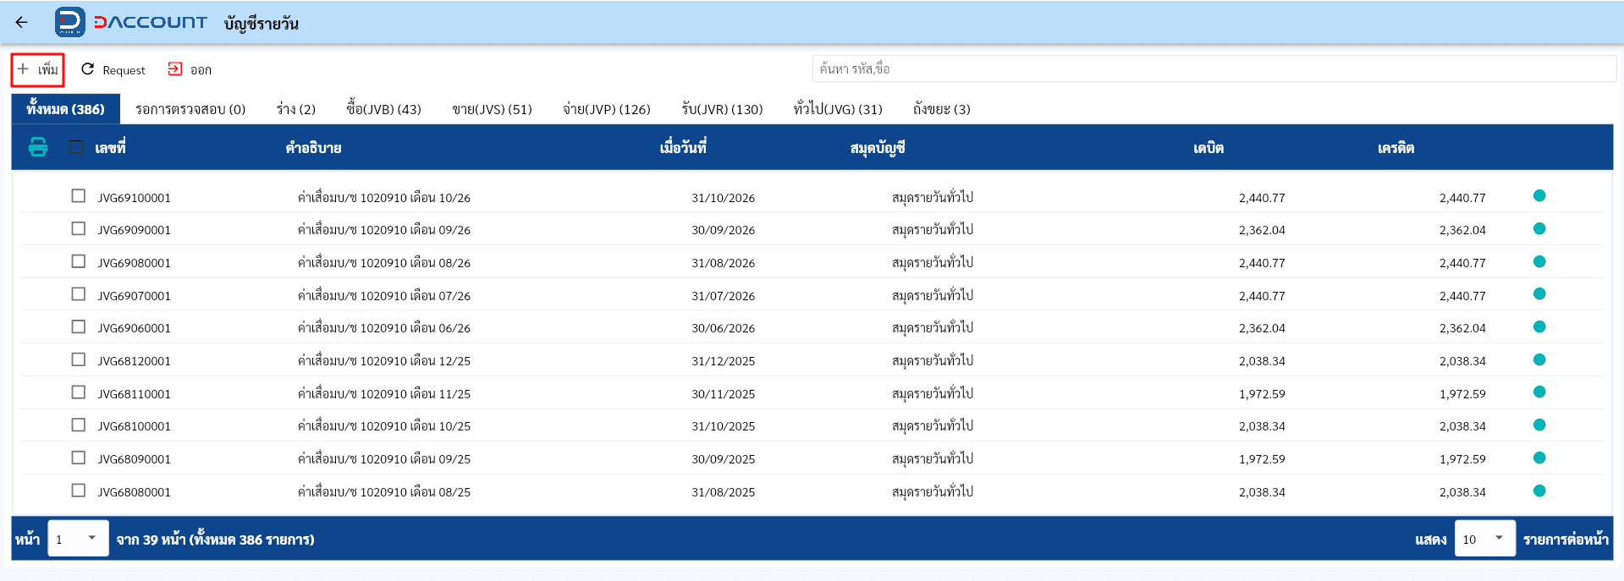Switch to รอการตรวจสอบ (0) tab

pos(190,109)
